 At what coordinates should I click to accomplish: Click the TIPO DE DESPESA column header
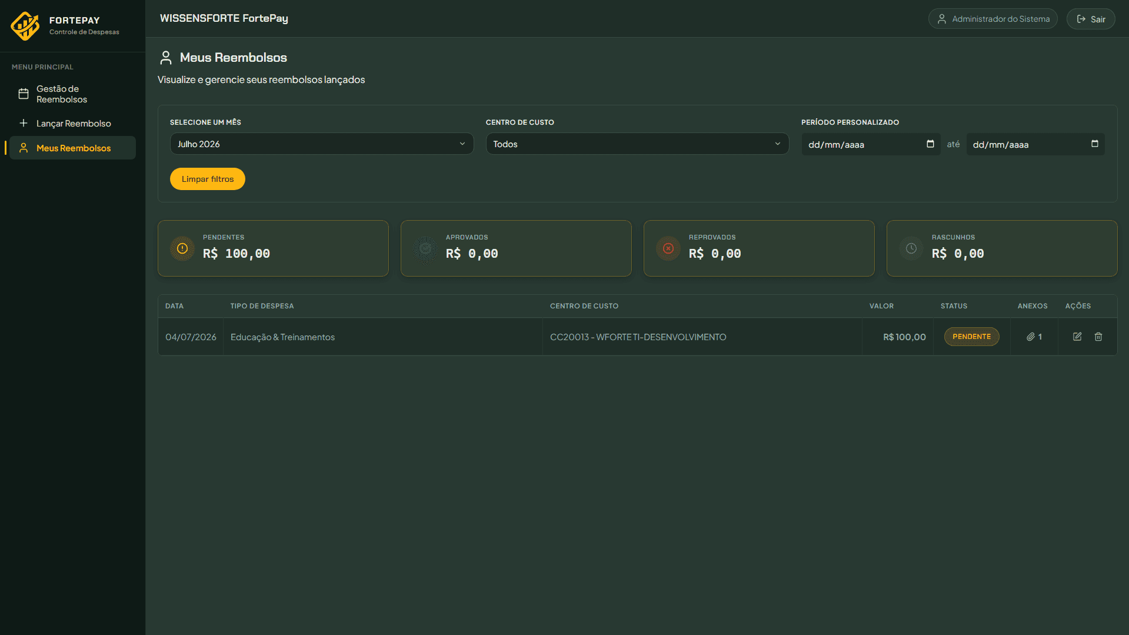262,306
